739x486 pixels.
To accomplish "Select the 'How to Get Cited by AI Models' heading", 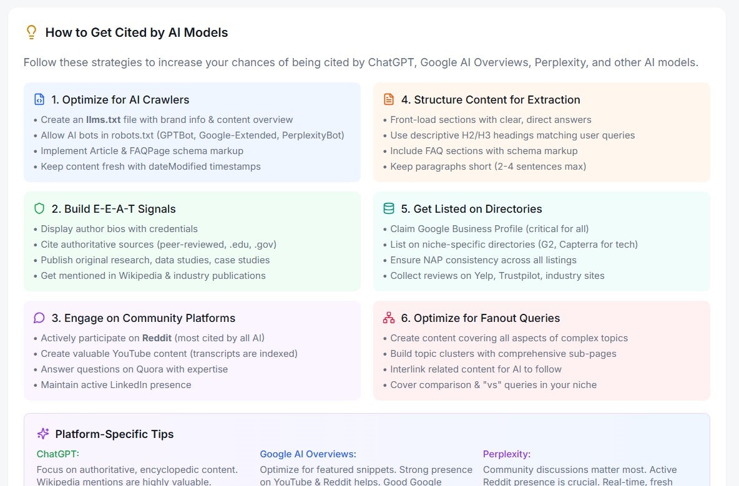I will coord(137,32).
